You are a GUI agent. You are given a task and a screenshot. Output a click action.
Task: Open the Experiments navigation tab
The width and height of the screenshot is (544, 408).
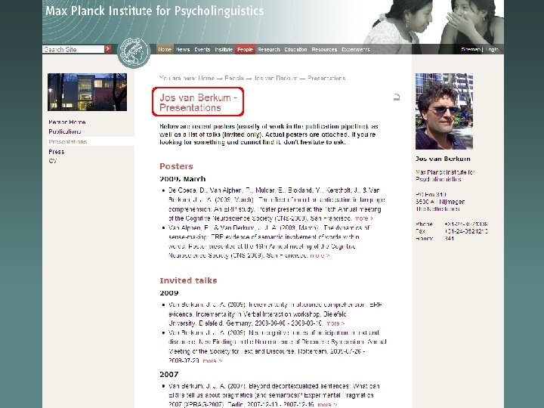click(x=356, y=49)
